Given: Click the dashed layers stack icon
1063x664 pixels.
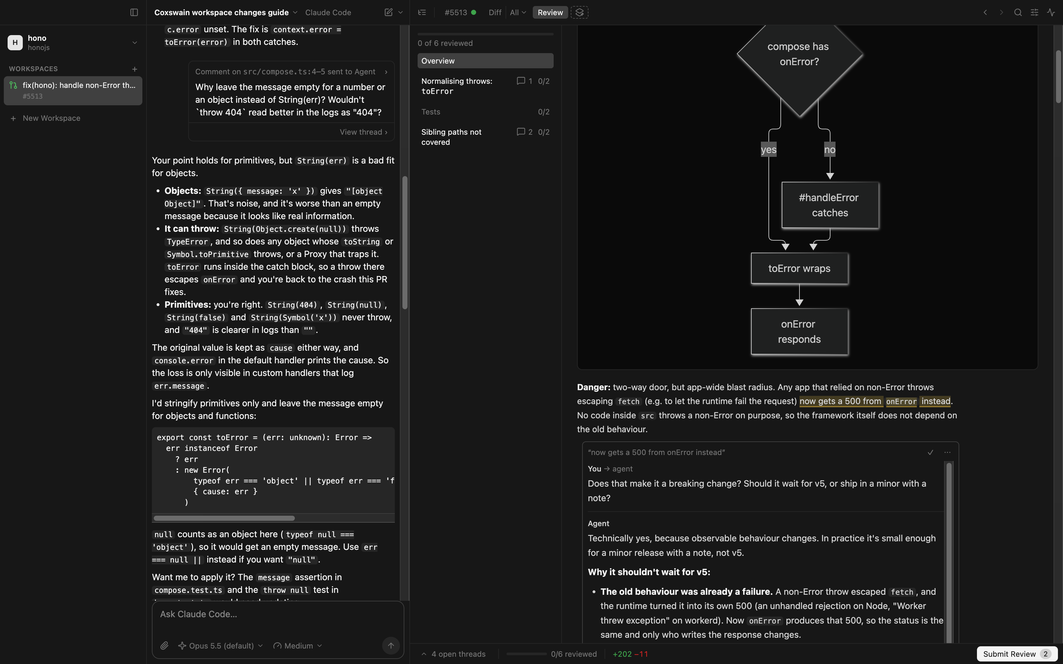Looking at the screenshot, I should (x=579, y=12).
